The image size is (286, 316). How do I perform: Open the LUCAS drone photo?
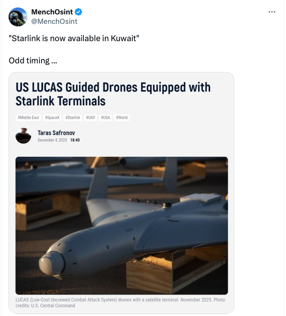pyautogui.click(x=122, y=225)
